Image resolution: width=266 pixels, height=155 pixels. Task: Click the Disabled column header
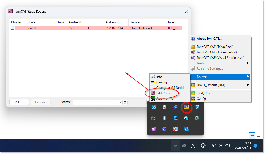click(17, 22)
